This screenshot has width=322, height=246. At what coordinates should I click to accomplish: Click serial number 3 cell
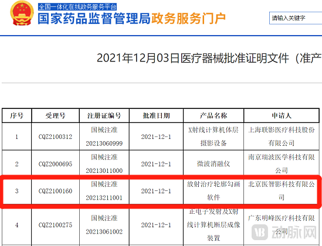(x=17, y=191)
